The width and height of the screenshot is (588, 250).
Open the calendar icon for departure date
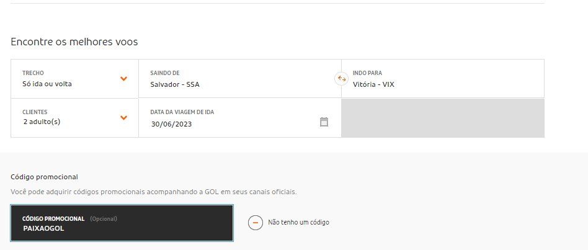click(324, 122)
